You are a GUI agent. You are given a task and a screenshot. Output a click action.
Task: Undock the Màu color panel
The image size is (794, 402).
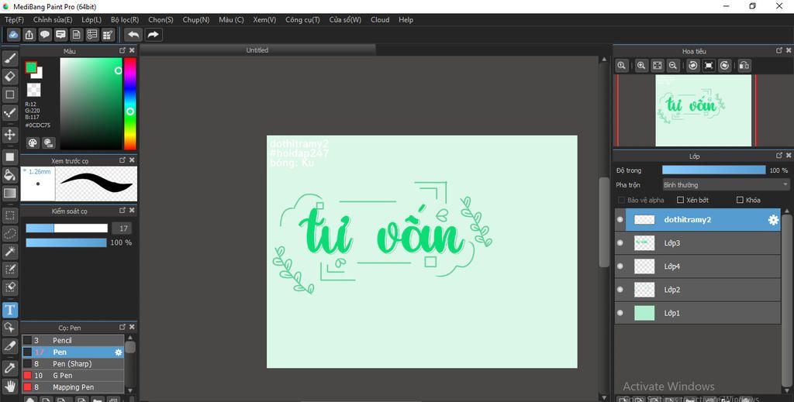click(123, 50)
